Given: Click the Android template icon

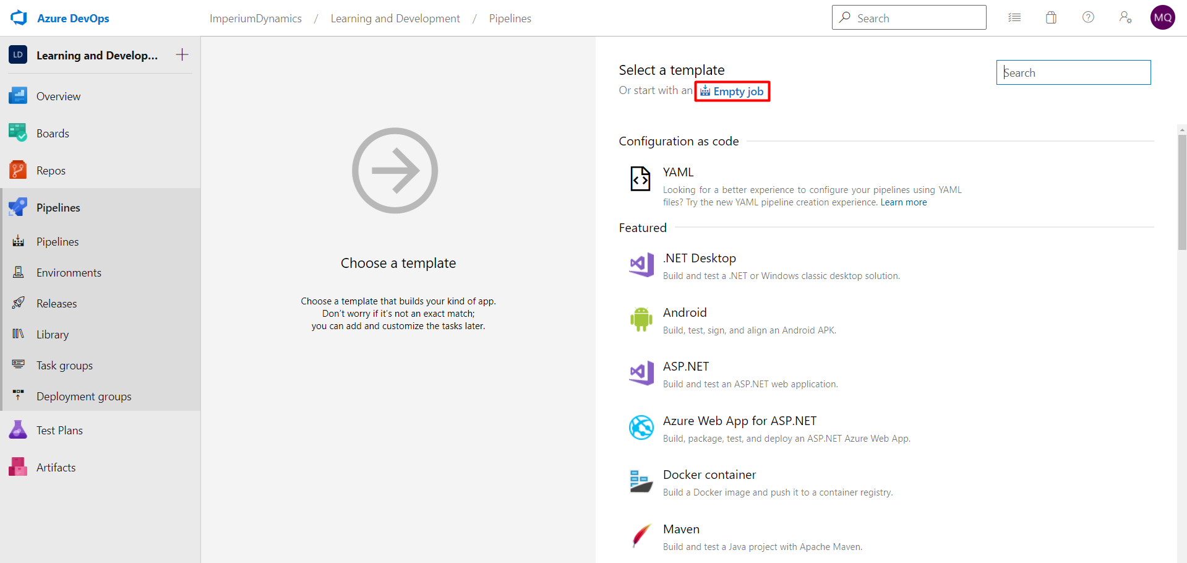Looking at the screenshot, I should [x=641, y=319].
